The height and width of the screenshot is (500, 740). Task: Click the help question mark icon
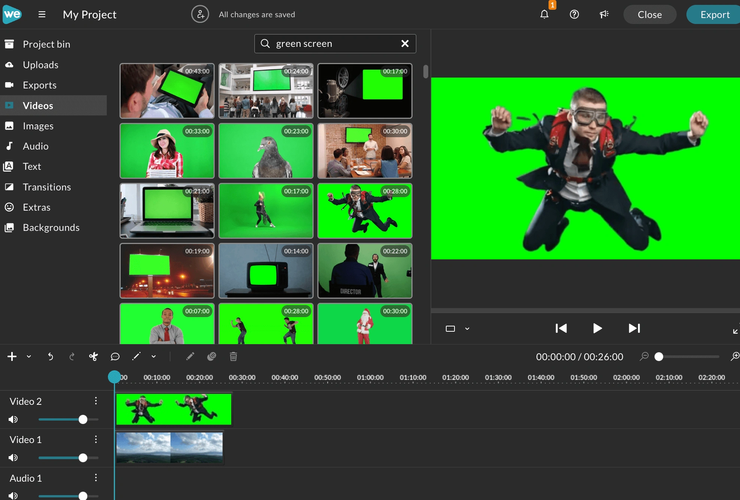click(574, 15)
